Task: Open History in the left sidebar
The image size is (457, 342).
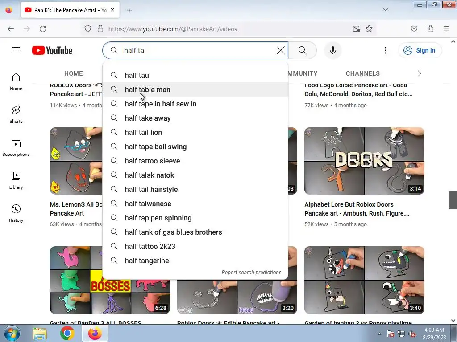Action: click(x=16, y=213)
